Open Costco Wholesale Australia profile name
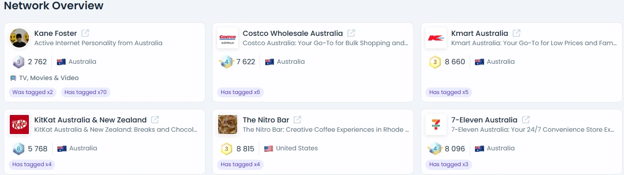Viewport: 624px width, 175px height. pyautogui.click(x=293, y=34)
